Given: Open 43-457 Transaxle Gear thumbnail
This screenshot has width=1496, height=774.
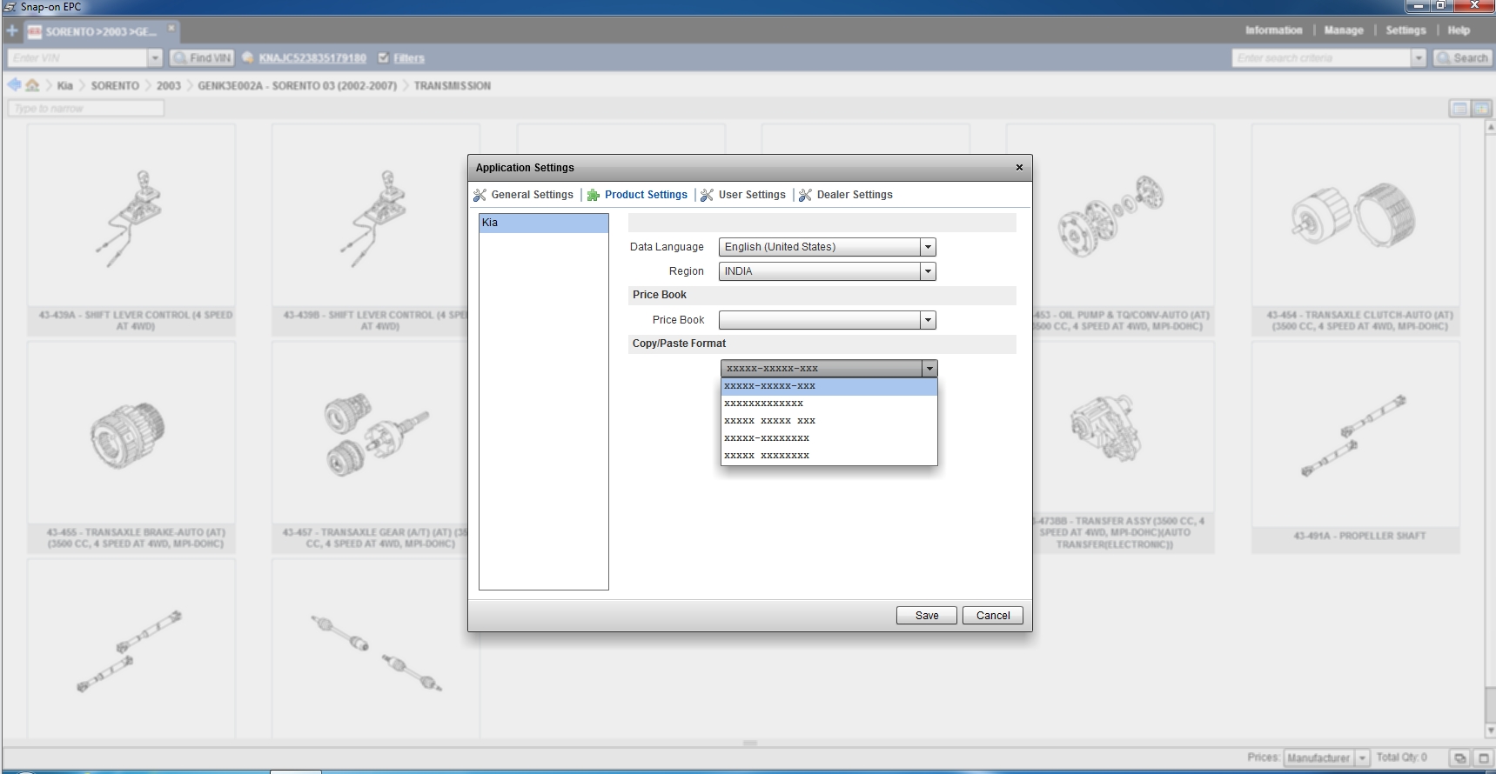Looking at the screenshot, I should tap(369, 447).
